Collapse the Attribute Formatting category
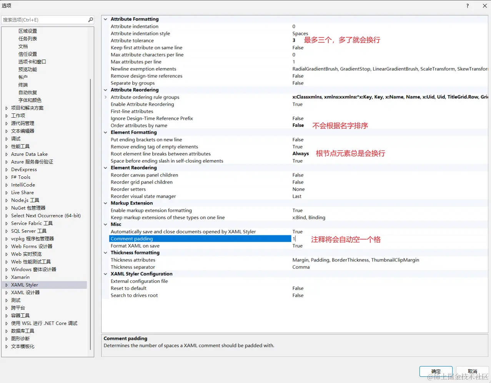Image resolution: width=491 pixels, height=383 pixels. coord(106,19)
